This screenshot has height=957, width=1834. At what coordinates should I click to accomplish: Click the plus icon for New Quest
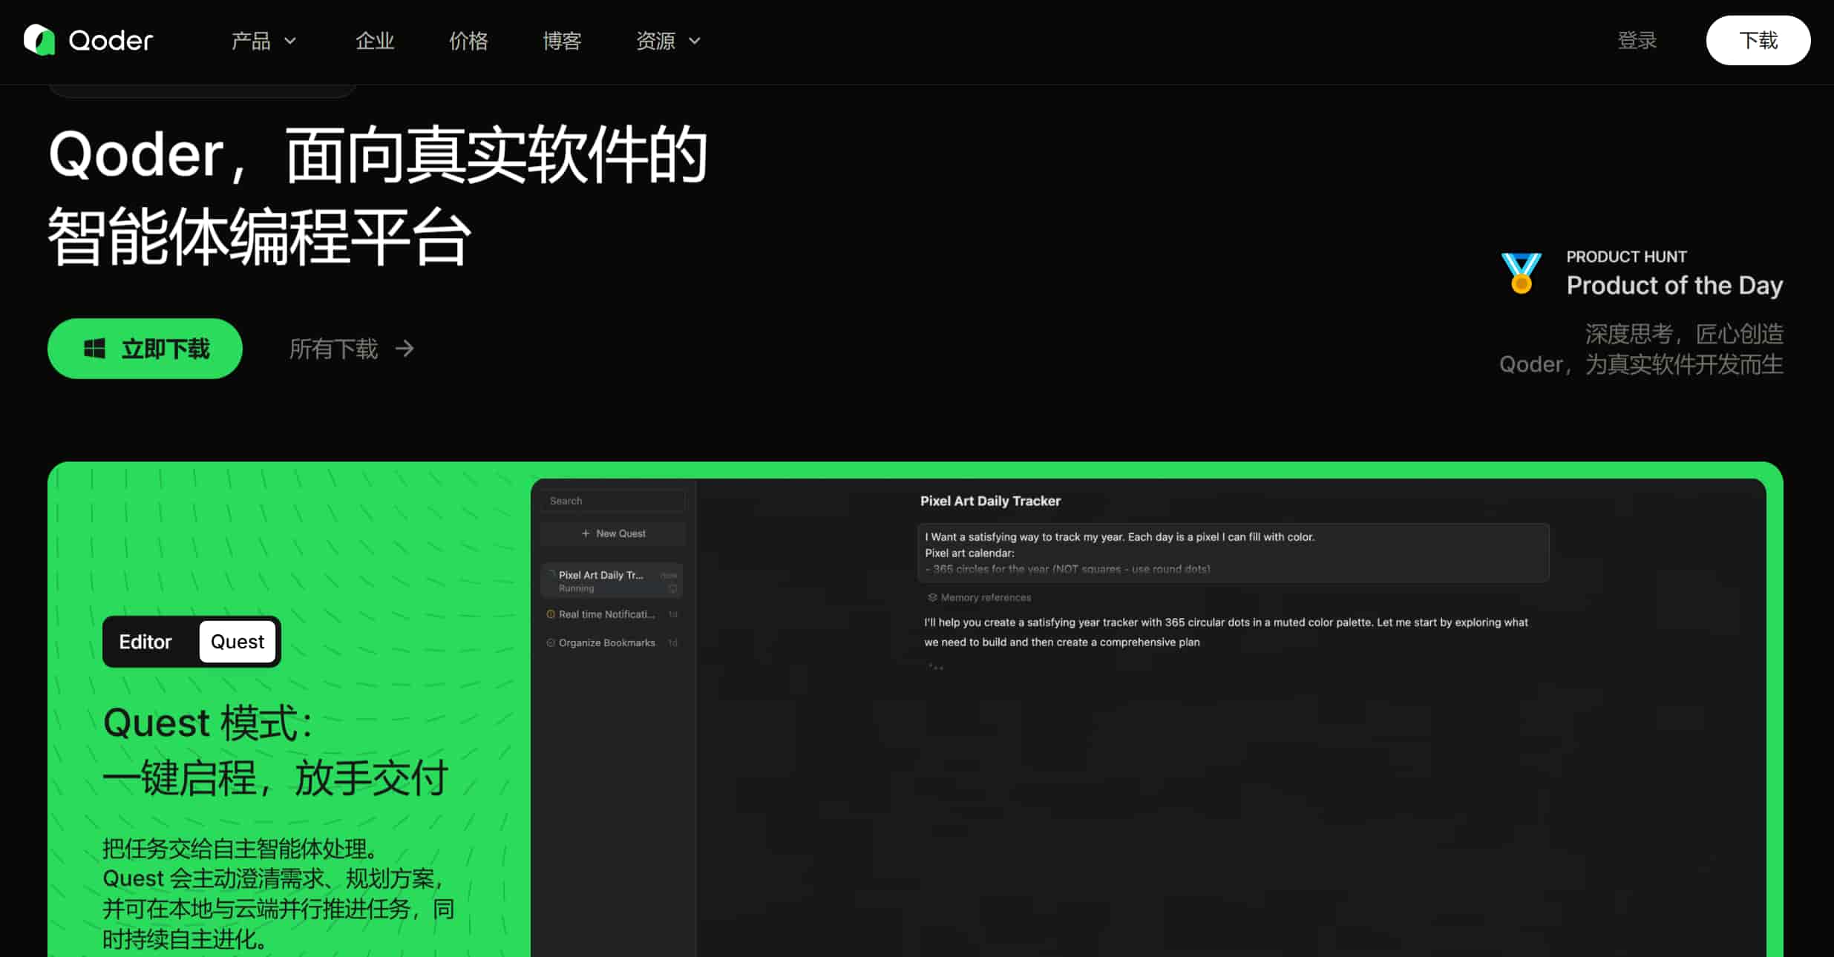click(x=586, y=533)
